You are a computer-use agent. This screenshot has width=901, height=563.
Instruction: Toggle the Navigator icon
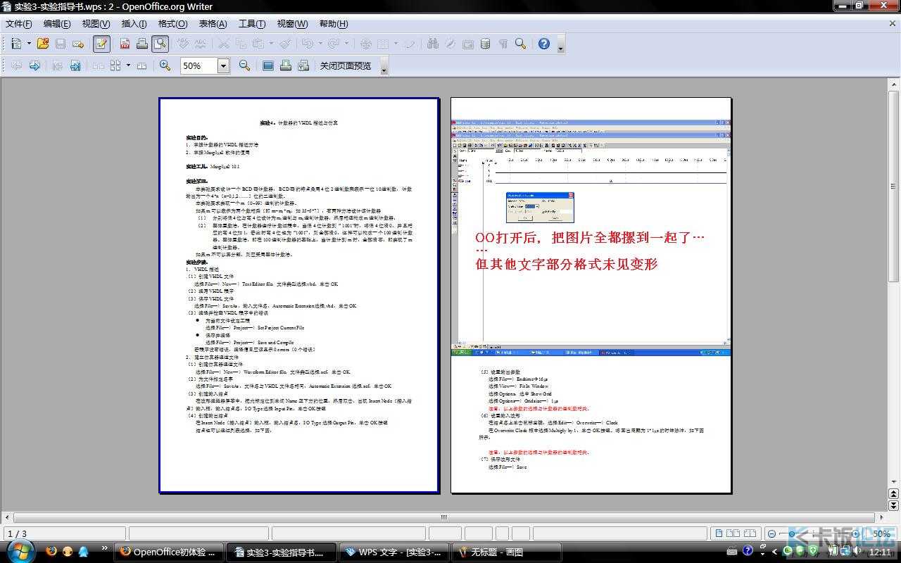(450, 44)
